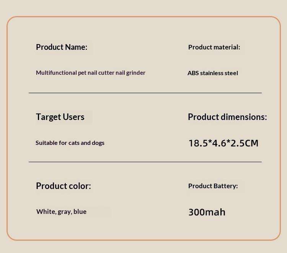Viewport: 287px width, 253px height.
Task: Select the 18.5*4.6*2.5CM dimension value
Action: 223,143
